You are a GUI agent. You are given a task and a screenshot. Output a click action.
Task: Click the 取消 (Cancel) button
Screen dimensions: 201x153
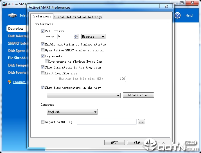(137, 142)
